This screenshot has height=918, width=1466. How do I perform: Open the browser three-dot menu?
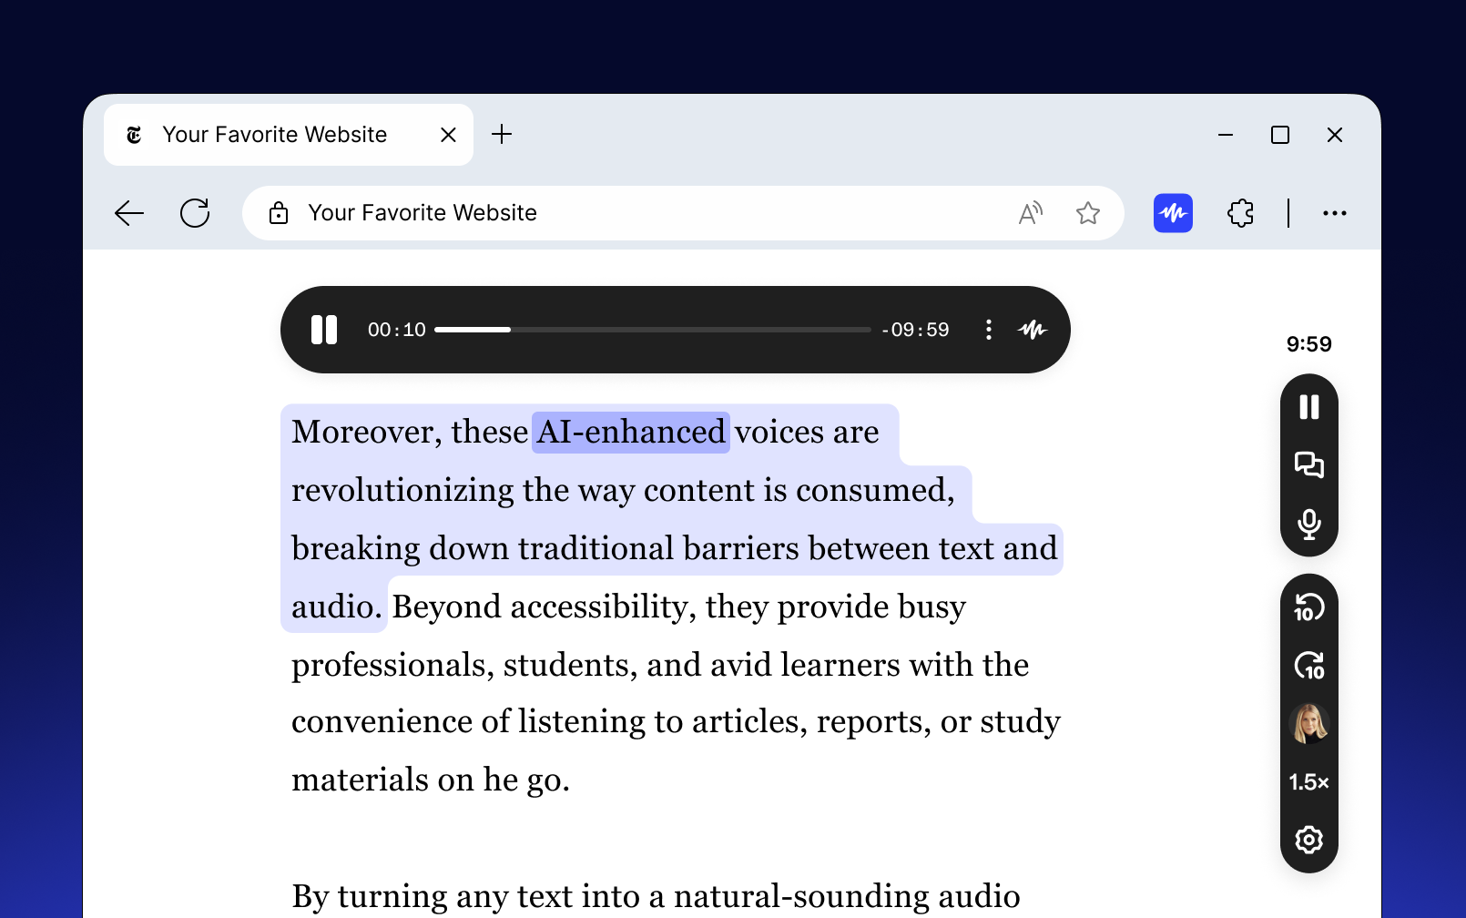click(1335, 213)
